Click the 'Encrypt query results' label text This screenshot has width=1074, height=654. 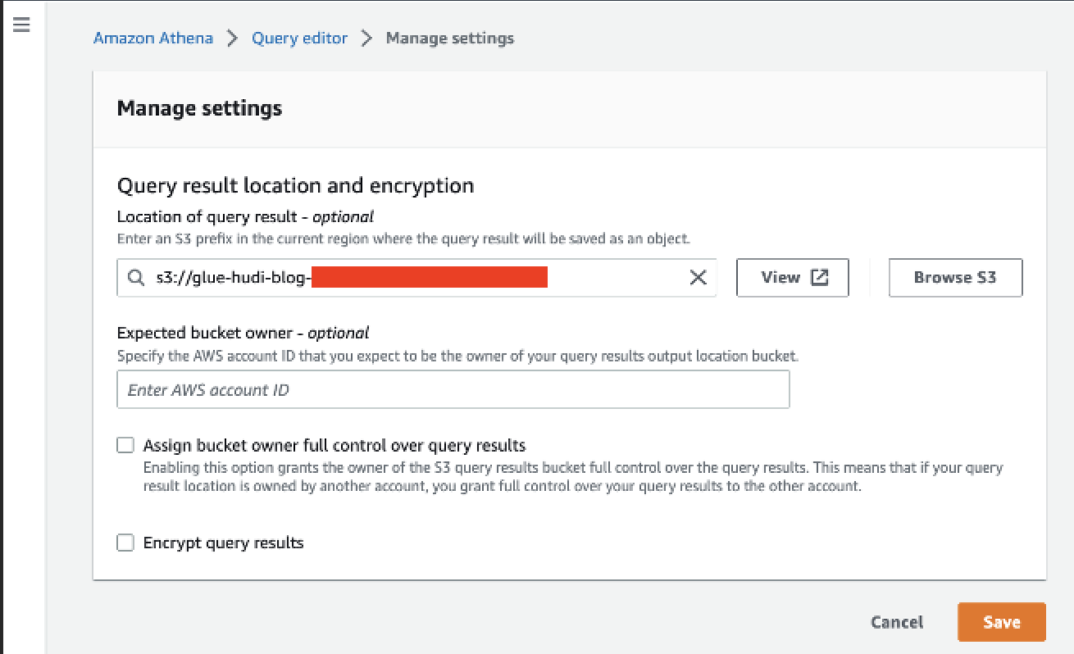point(223,543)
